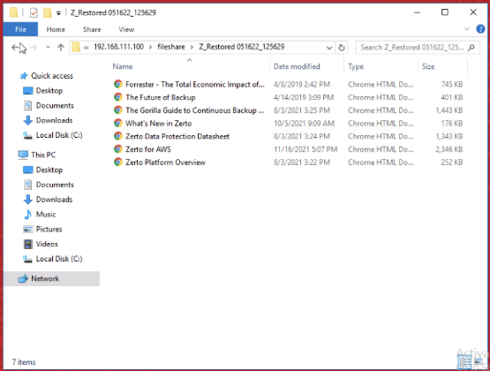Image resolution: width=490 pixels, height=371 pixels.
Task: Open the Share ribbon tab
Action: click(x=92, y=29)
